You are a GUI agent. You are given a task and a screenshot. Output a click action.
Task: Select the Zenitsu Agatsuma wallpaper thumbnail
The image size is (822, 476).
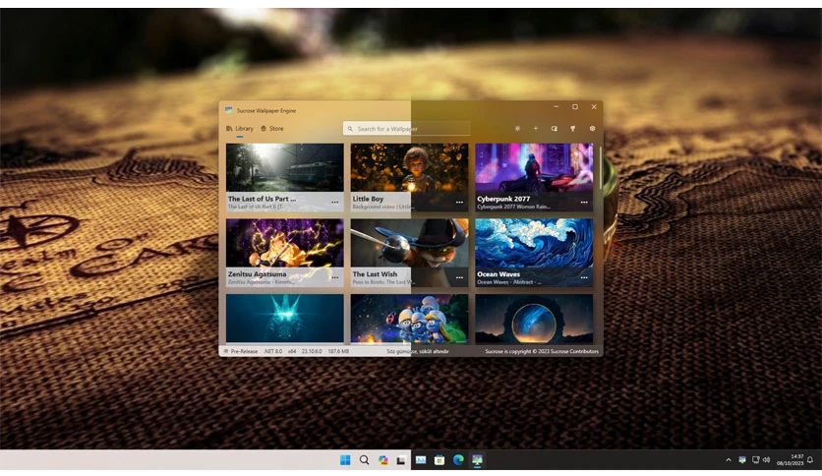click(285, 243)
